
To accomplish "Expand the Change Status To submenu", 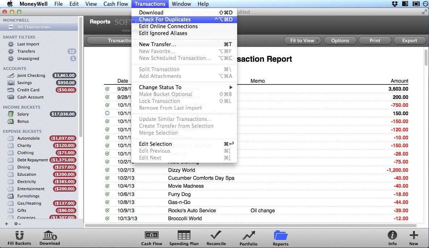I will 160,87.
